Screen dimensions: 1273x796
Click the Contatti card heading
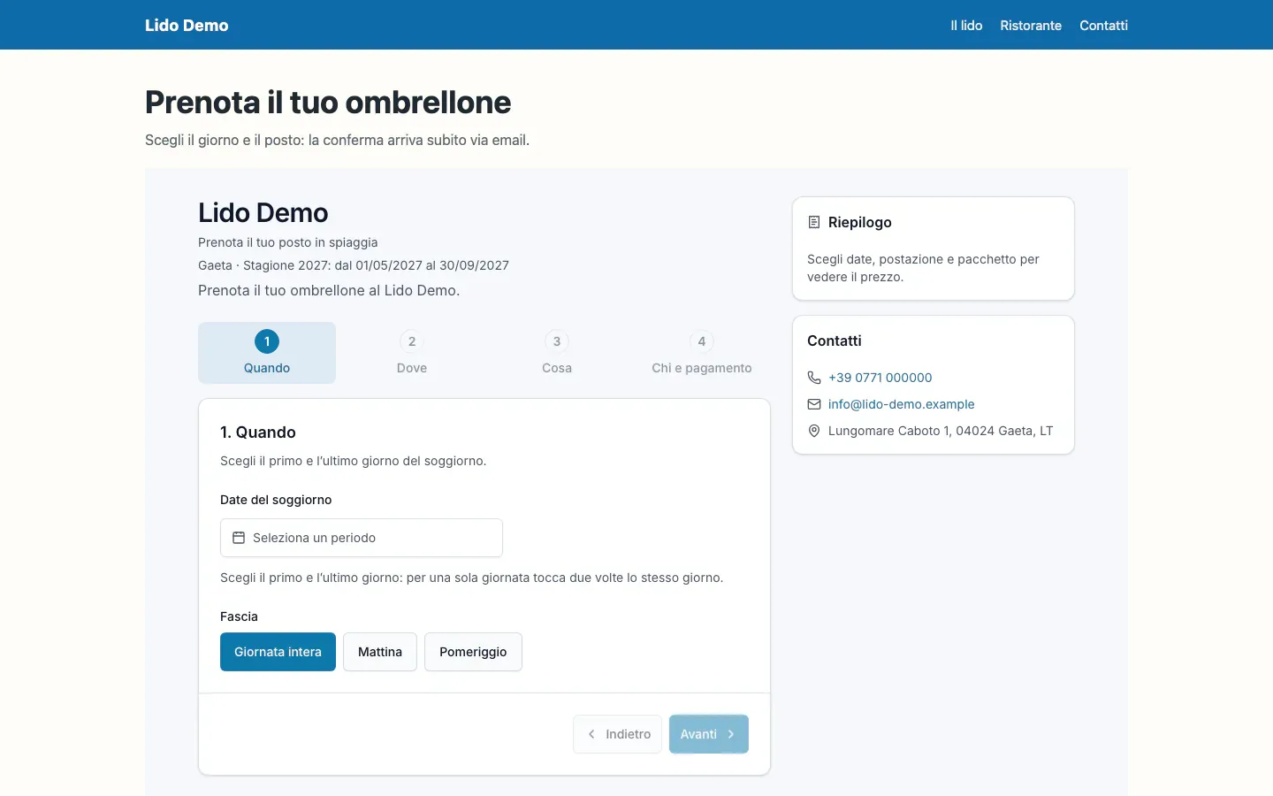[835, 341]
